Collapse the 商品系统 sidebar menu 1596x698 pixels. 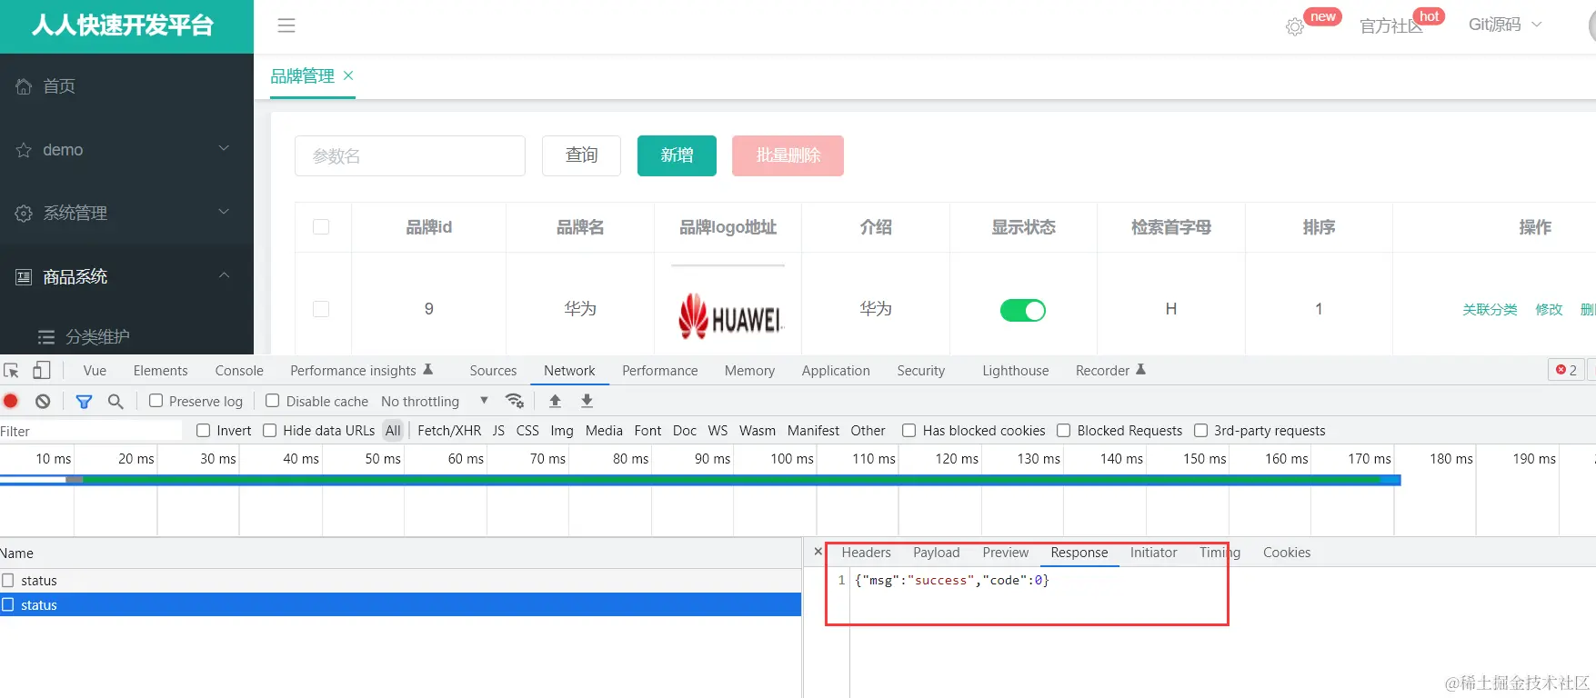point(224,275)
